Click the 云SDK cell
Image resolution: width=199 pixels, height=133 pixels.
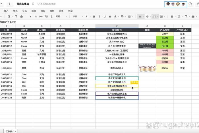point(42,62)
